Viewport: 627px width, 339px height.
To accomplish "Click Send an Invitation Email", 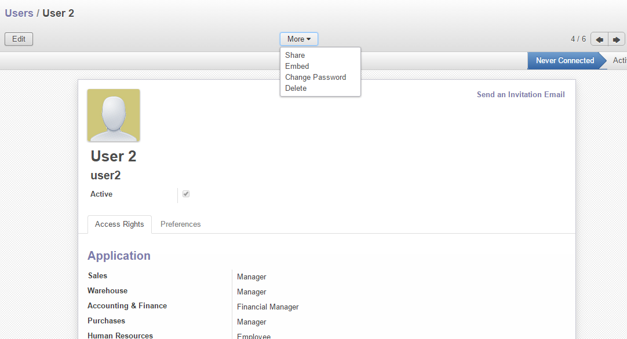I will (x=520, y=94).
